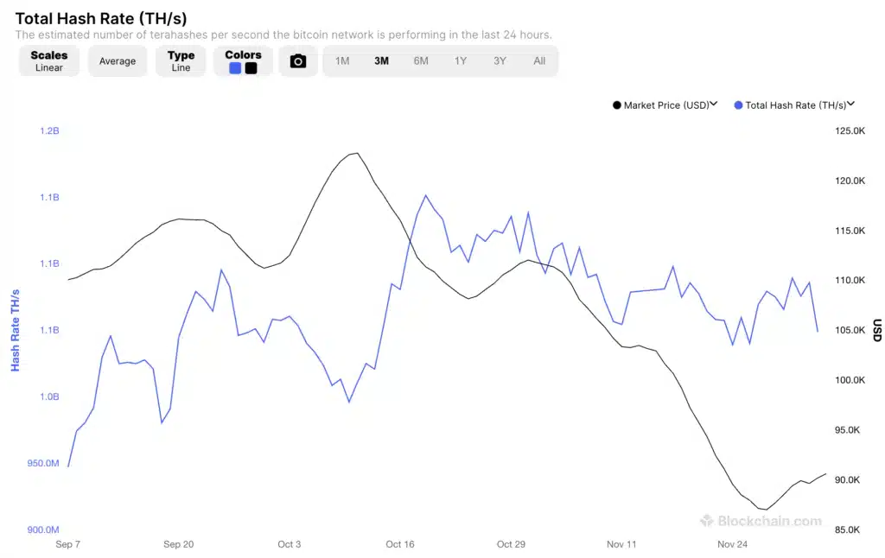The height and width of the screenshot is (558, 885).
Task: Click the Oct 16 date marker
Action: pyautogui.click(x=399, y=544)
